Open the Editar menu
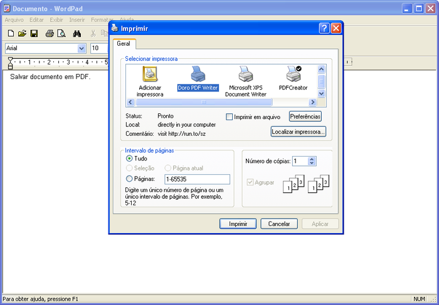Viewport: 439px width, 305px height. point(36,20)
